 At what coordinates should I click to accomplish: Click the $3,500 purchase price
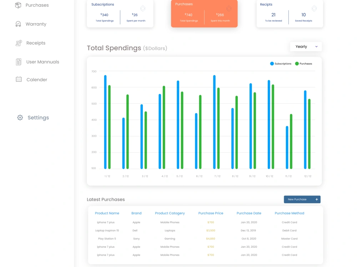[211, 230]
